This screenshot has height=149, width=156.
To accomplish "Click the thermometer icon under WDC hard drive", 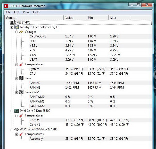I will [x=21, y=134].
